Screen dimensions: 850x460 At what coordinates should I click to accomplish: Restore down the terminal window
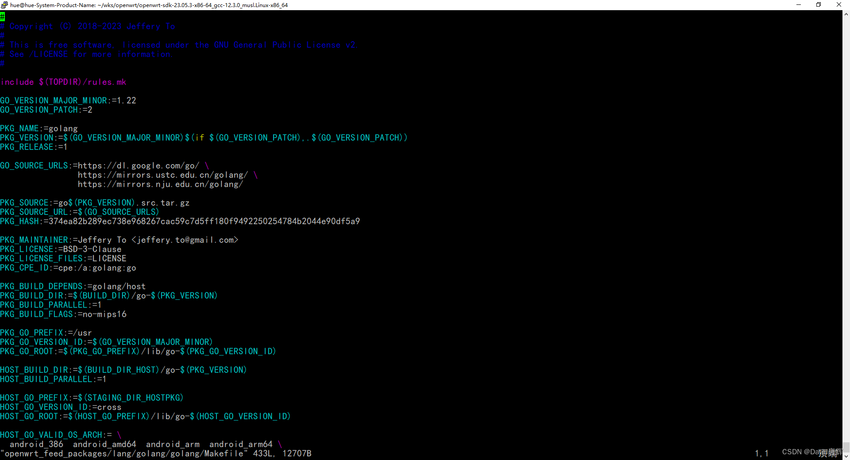point(819,5)
